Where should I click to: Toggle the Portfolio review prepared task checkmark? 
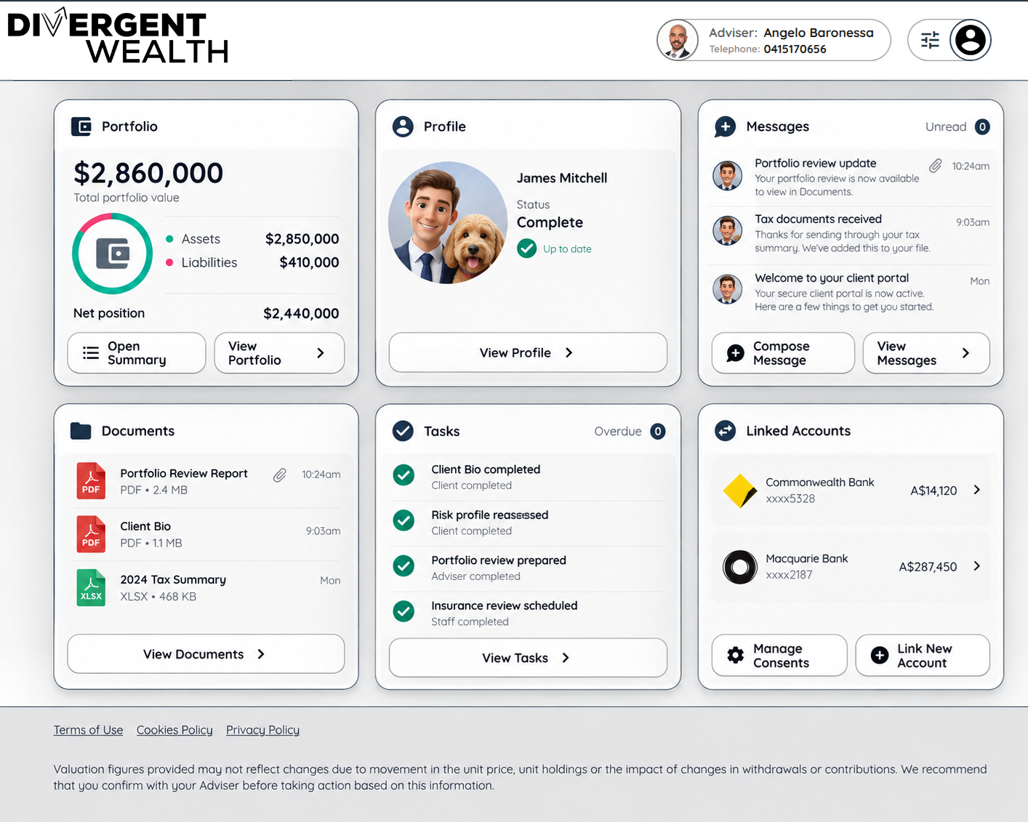[403, 565]
